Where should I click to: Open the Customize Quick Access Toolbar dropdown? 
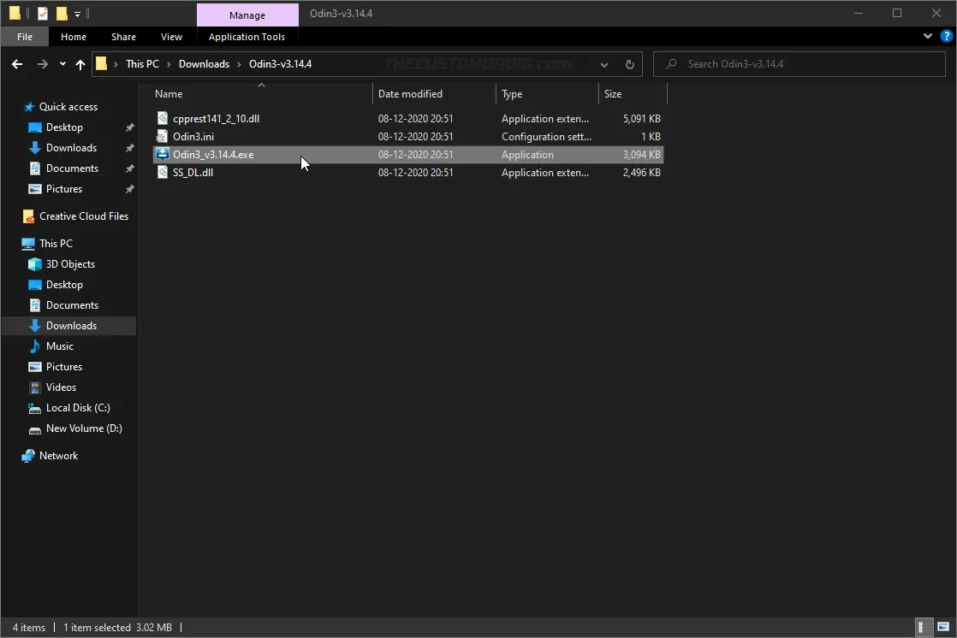click(x=76, y=14)
